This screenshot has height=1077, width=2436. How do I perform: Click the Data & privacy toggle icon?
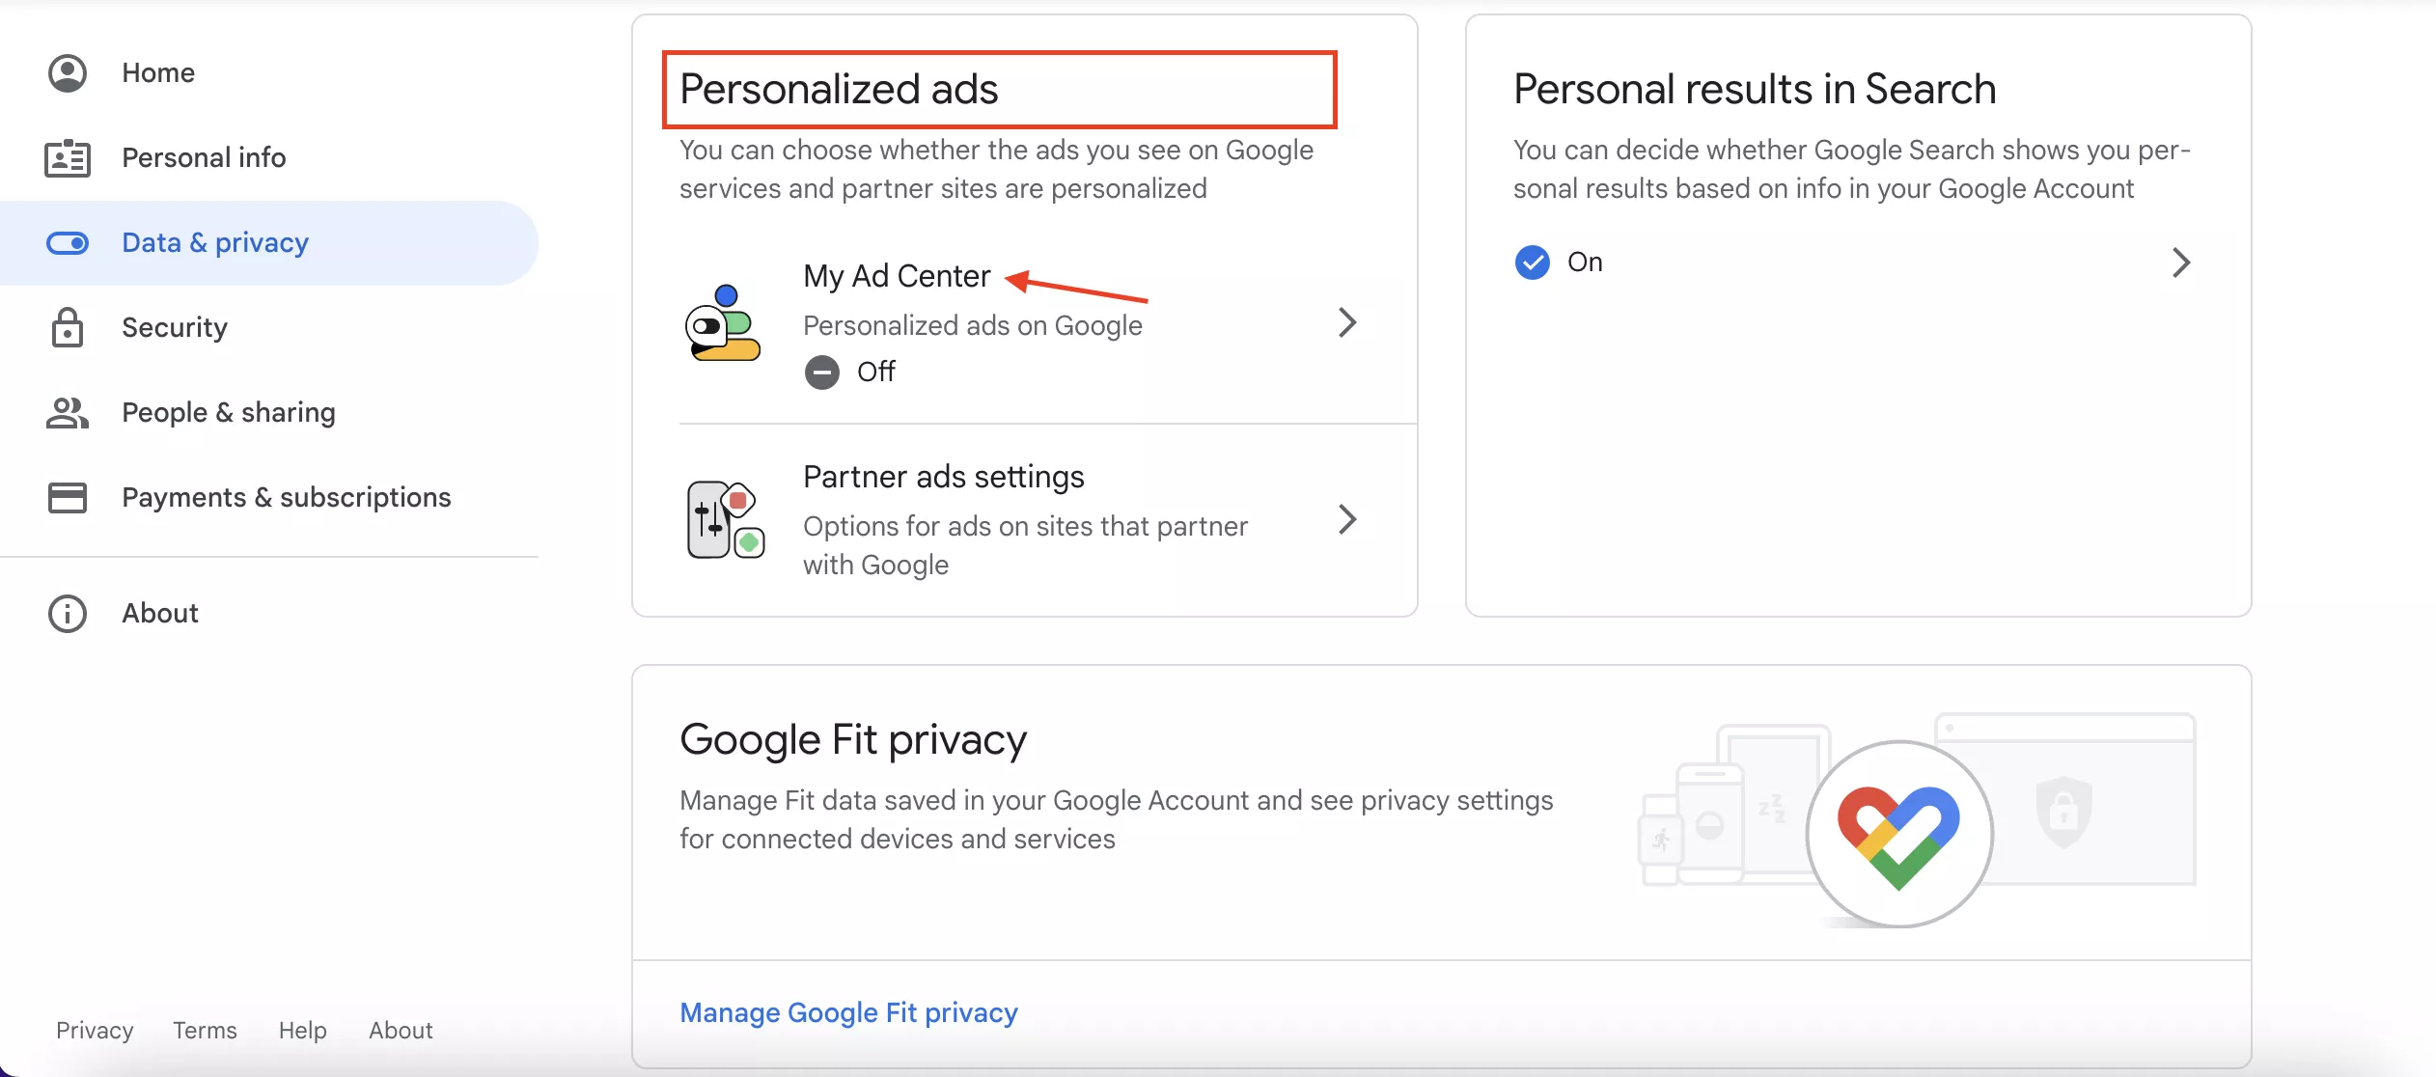pos(68,243)
